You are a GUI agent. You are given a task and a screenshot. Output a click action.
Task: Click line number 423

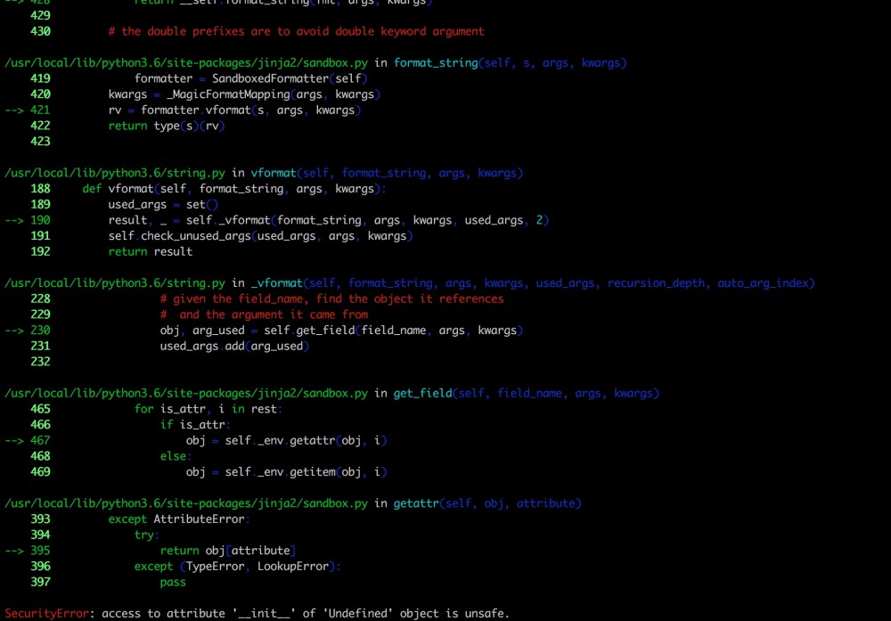(x=40, y=142)
